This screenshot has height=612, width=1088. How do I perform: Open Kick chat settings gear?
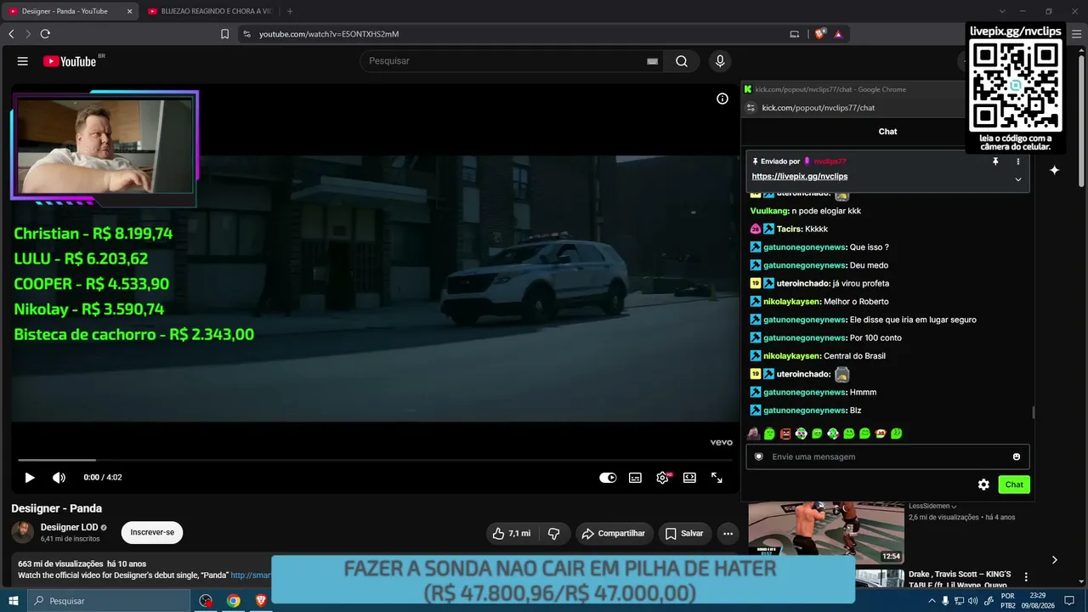983,484
